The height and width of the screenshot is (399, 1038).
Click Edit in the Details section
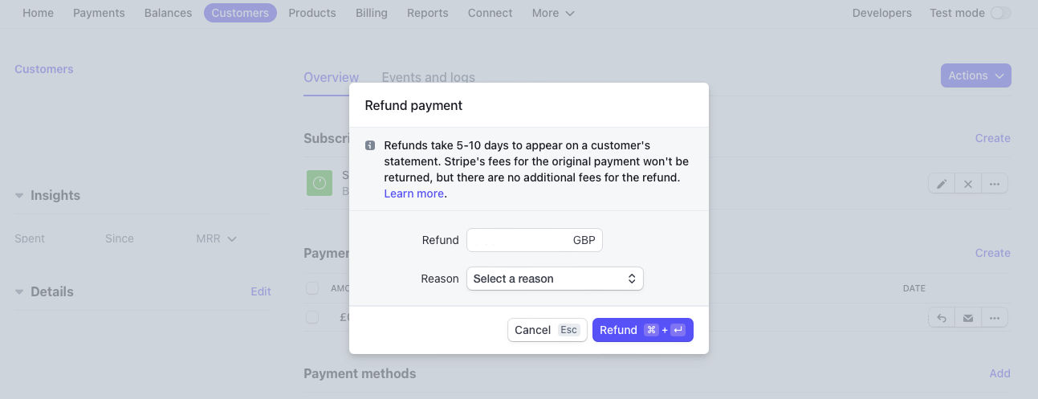coord(261,291)
